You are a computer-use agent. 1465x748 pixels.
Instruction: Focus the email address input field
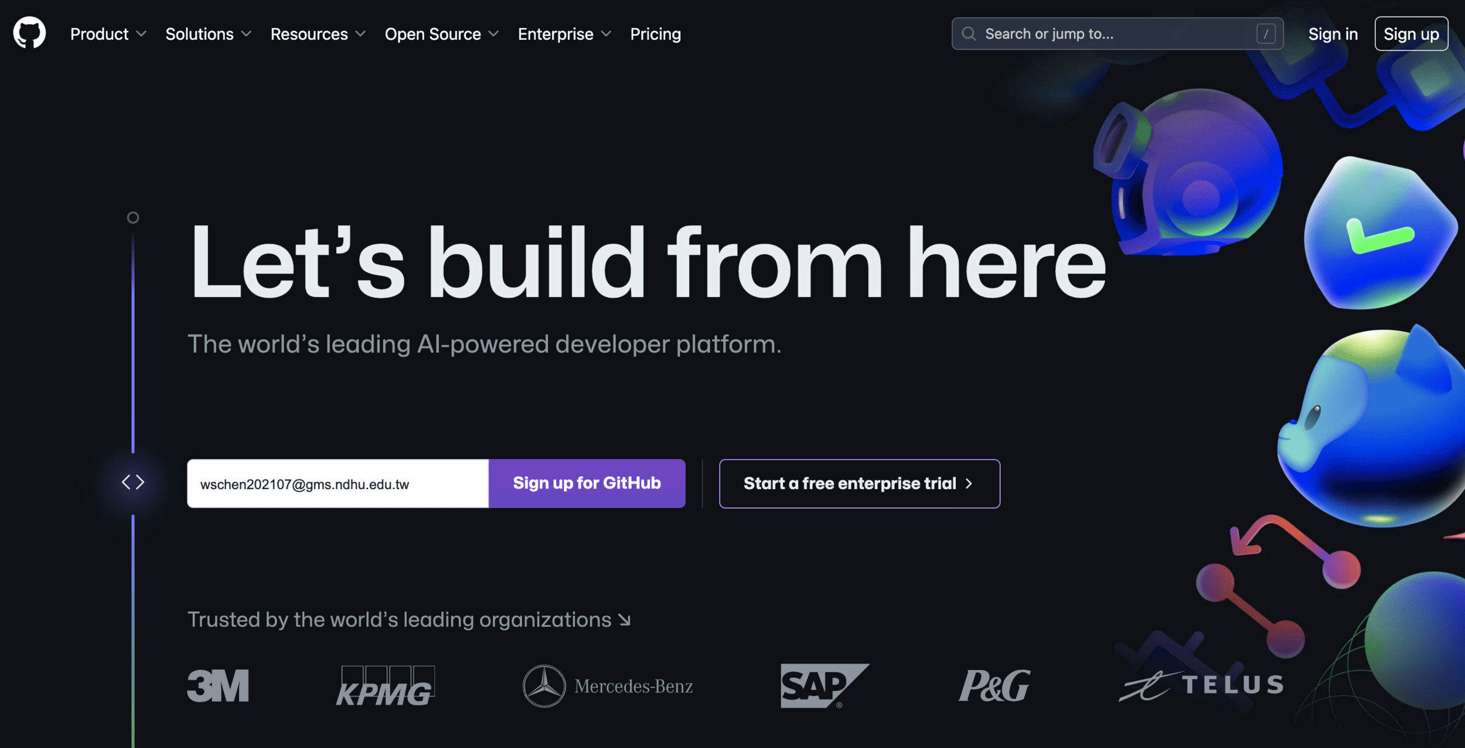[338, 483]
